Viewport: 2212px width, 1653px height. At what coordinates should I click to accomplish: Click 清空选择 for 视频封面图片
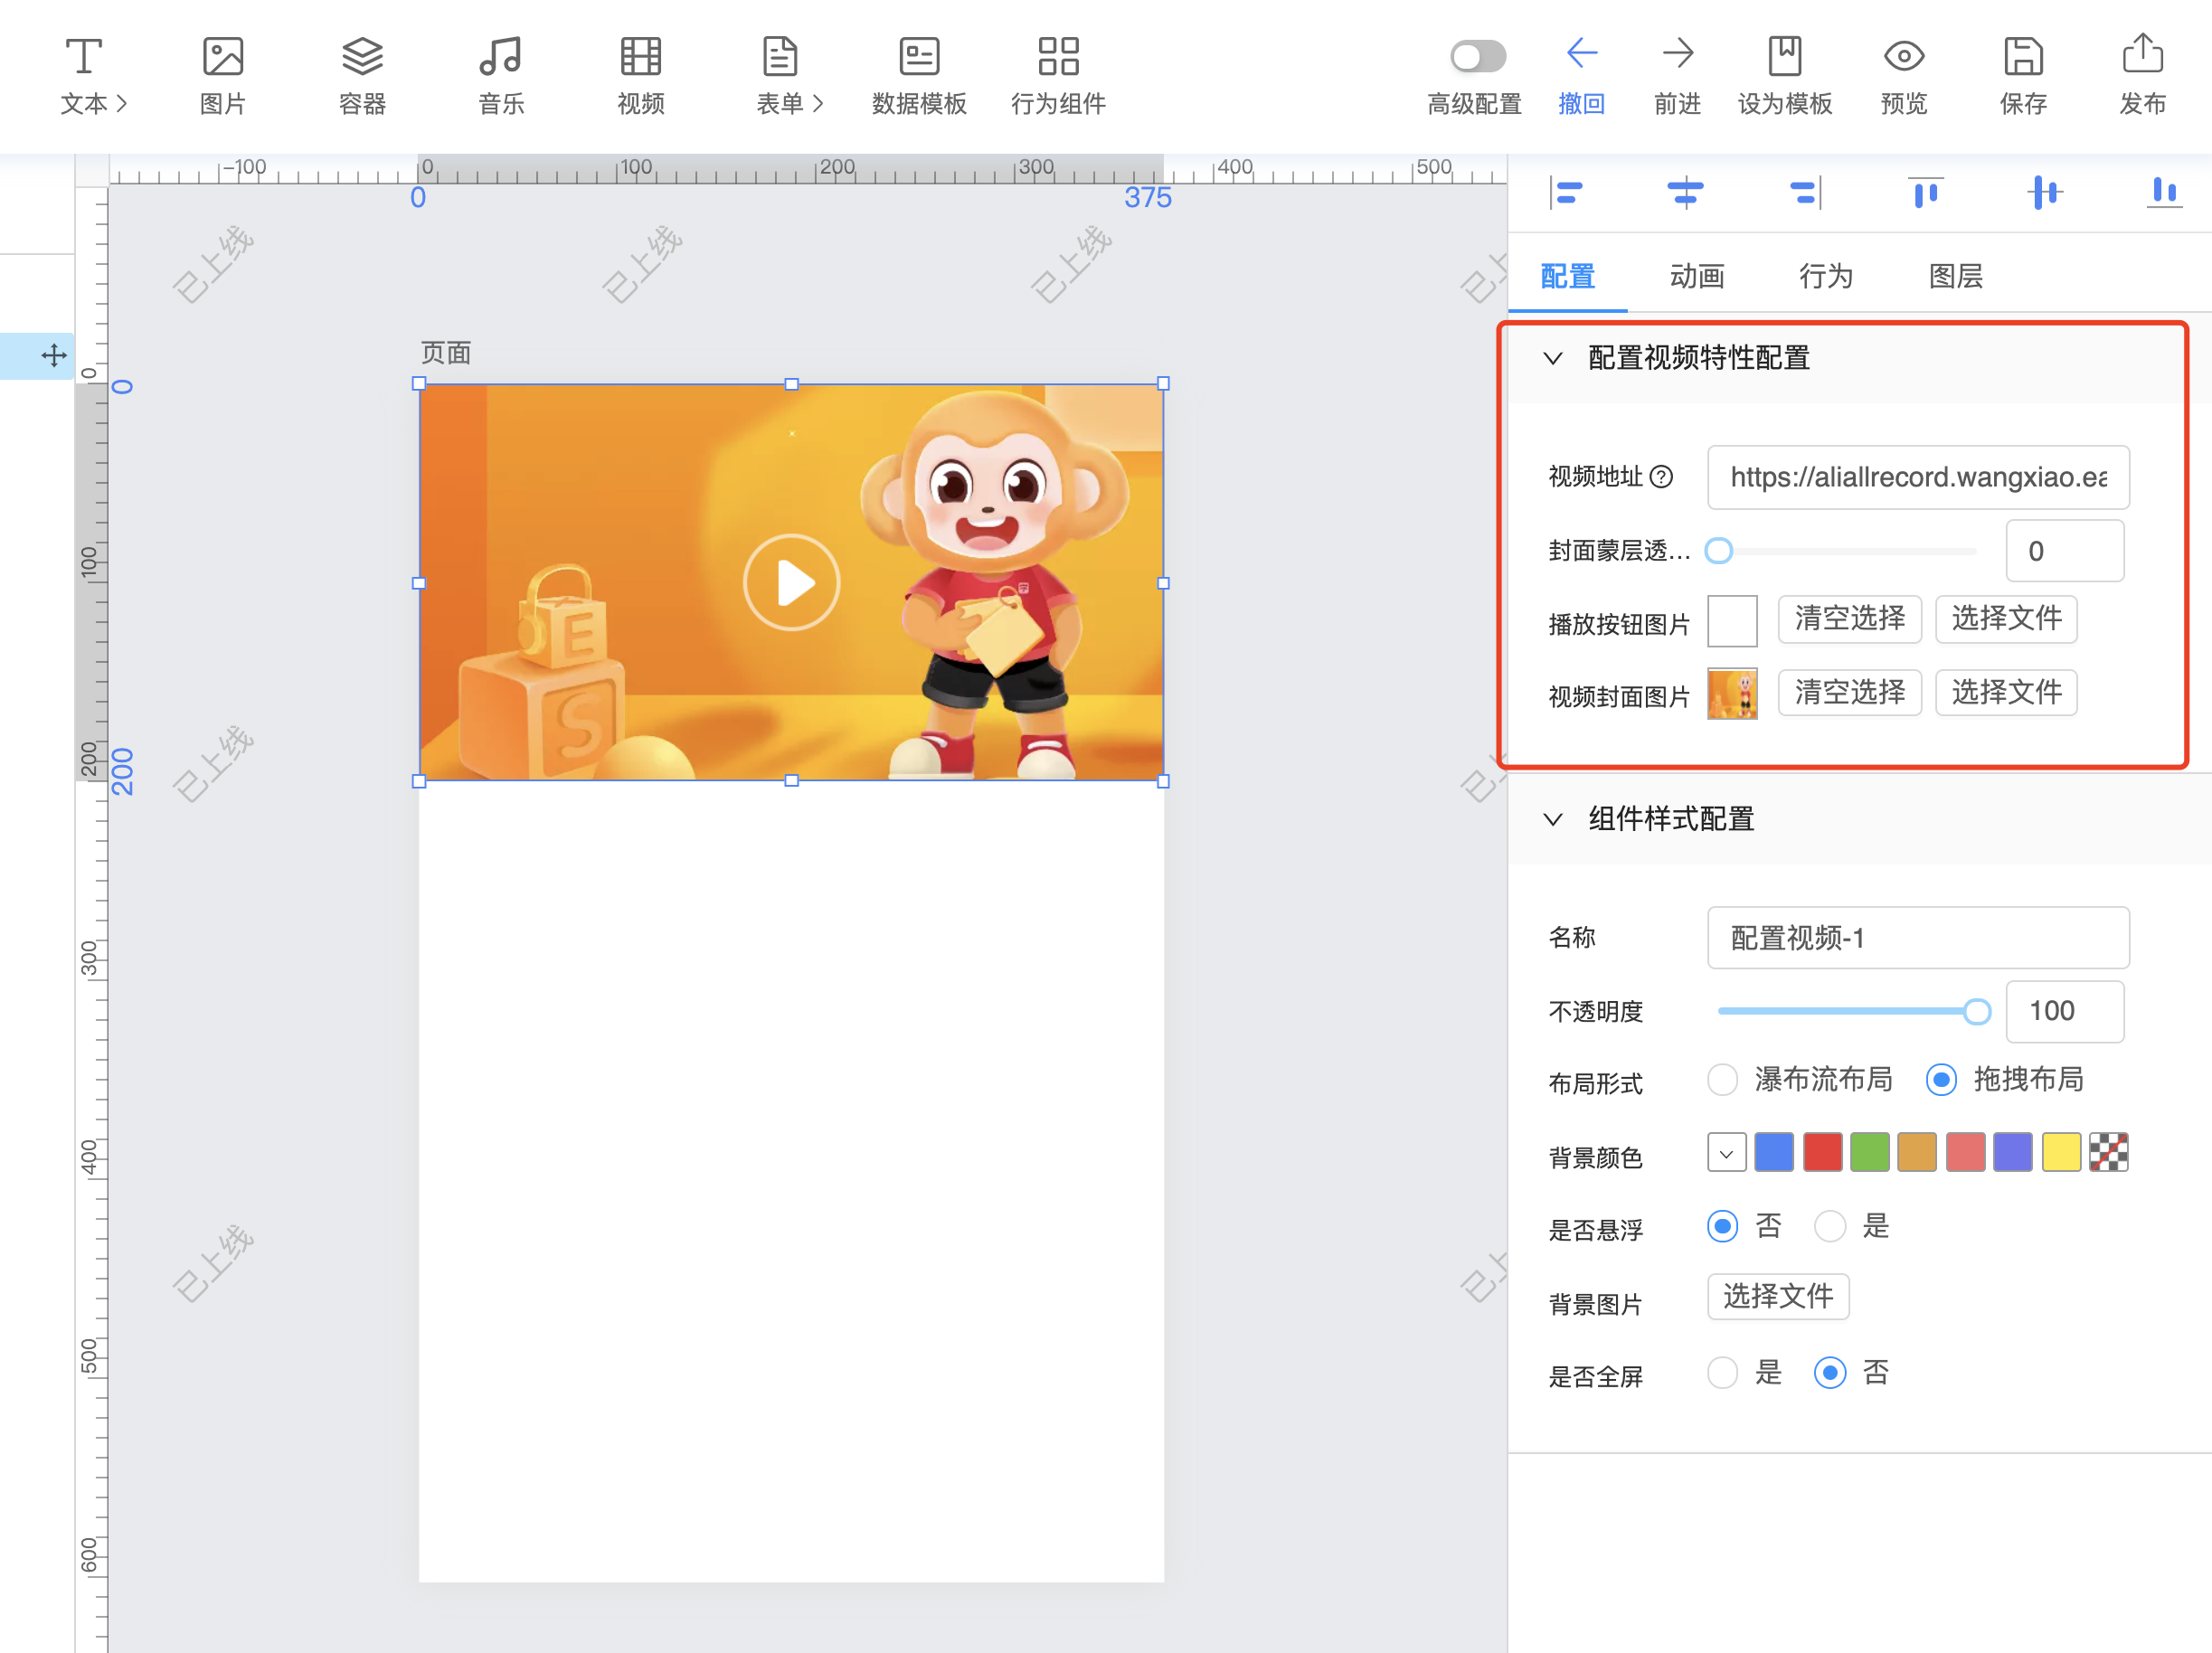[1849, 692]
